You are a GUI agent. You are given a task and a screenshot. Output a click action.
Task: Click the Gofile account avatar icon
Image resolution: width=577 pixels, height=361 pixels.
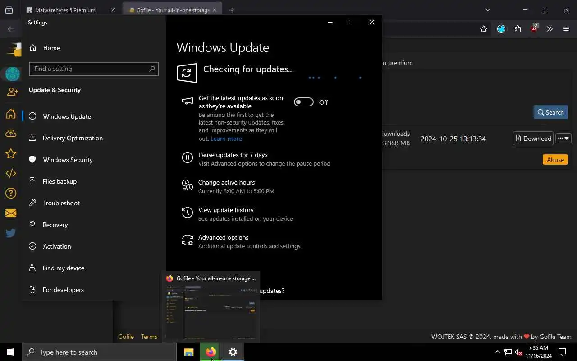click(x=13, y=74)
